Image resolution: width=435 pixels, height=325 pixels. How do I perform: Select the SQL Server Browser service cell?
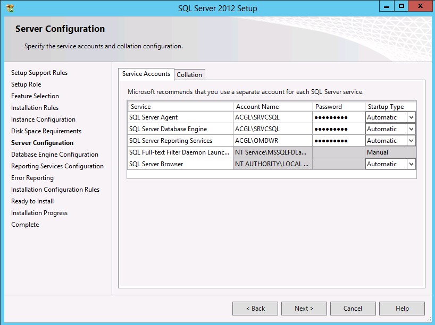(180, 164)
